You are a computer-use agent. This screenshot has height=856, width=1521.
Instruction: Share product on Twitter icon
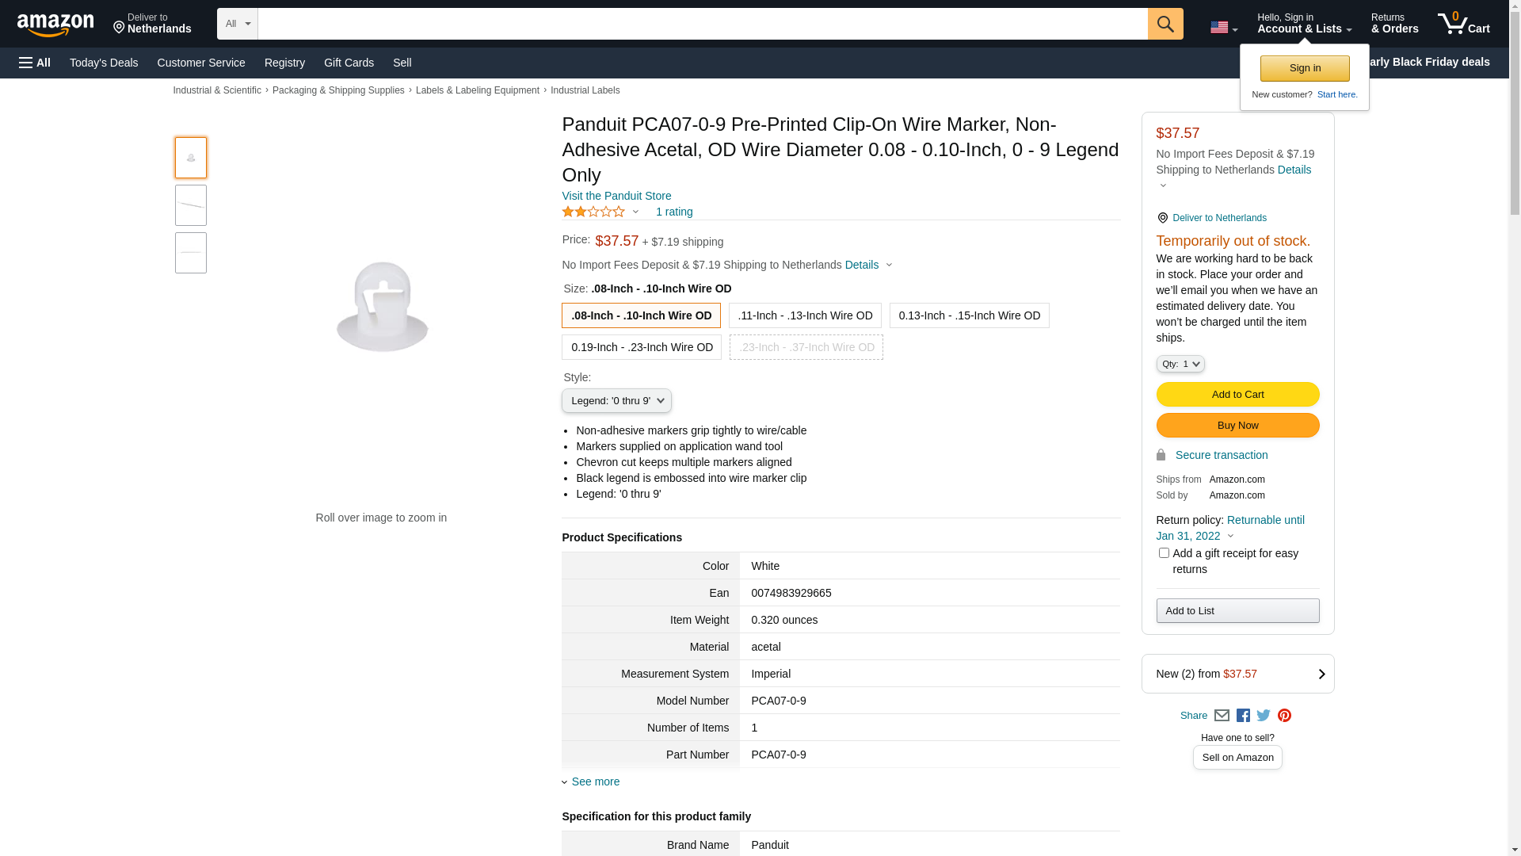click(1264, 716)
